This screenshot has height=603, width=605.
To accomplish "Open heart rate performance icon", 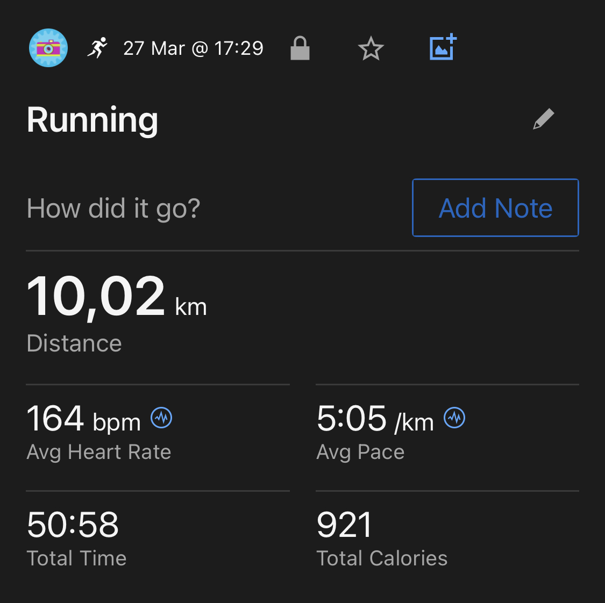I will [x=161, y=418].
